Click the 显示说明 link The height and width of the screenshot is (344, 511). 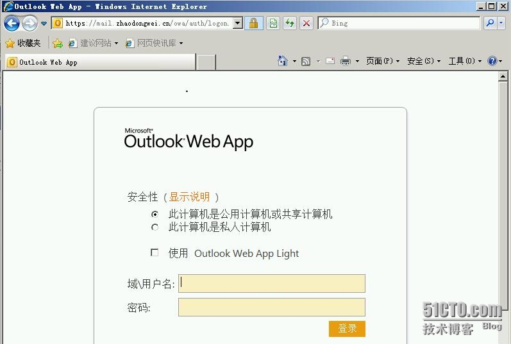(189, 197)
